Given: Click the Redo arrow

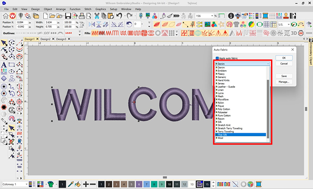Looking at the screenshot, I should coord(130,16).
